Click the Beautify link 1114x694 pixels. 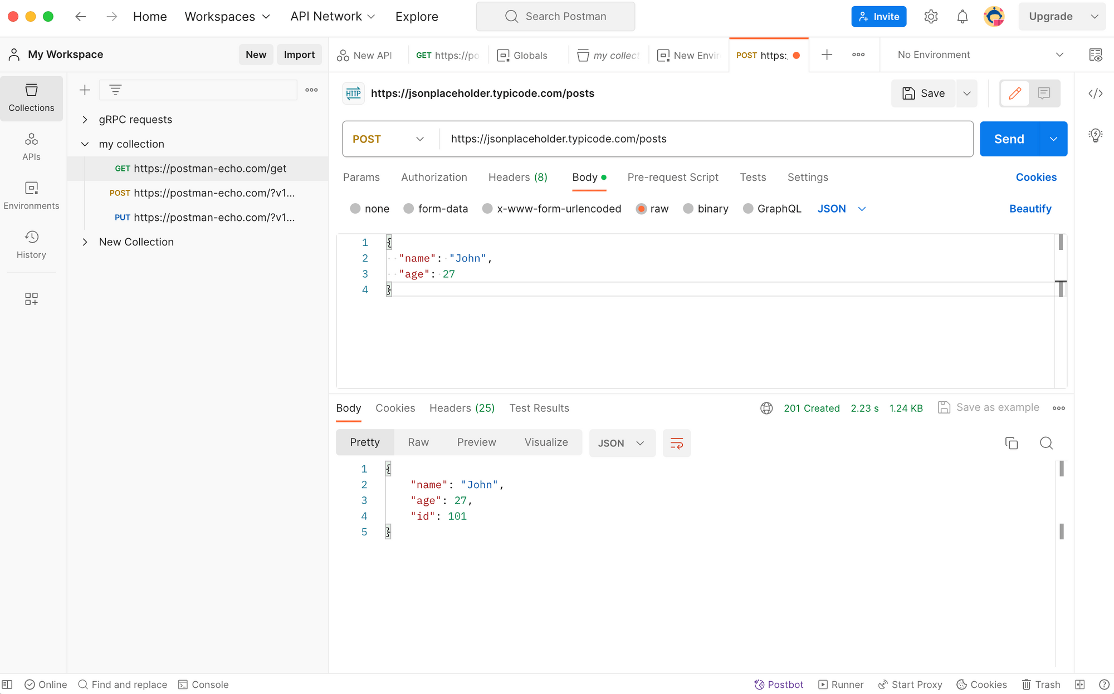[1030, 209]
